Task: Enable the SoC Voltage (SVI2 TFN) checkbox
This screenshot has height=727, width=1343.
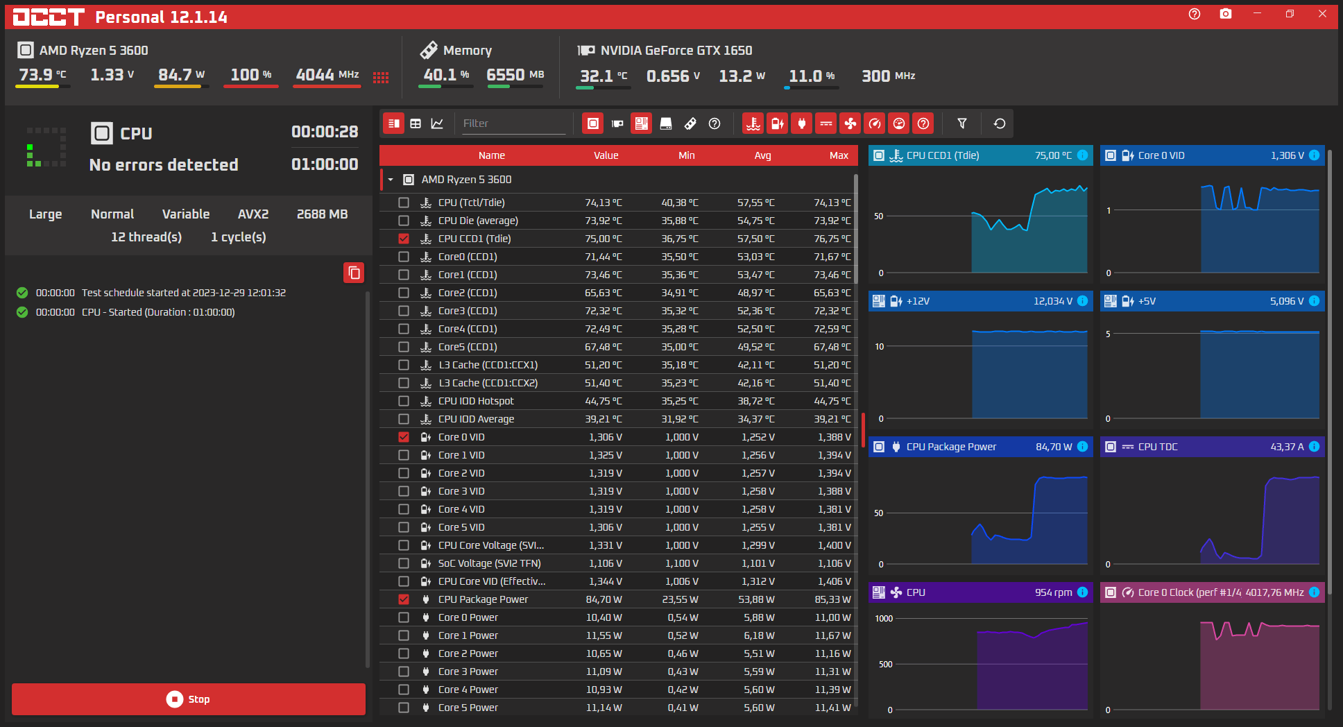Action: pos(404,563)
